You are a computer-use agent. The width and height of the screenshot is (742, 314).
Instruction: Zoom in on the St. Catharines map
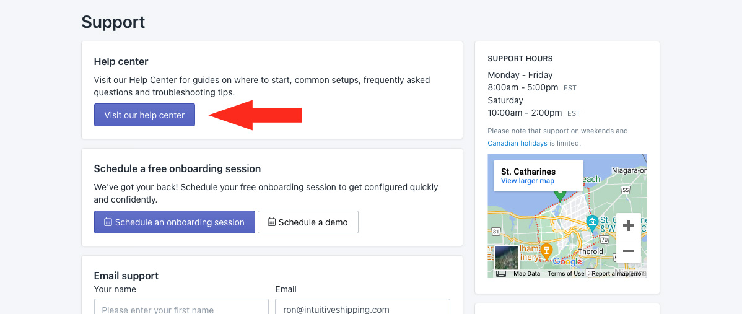coord(629,225)
